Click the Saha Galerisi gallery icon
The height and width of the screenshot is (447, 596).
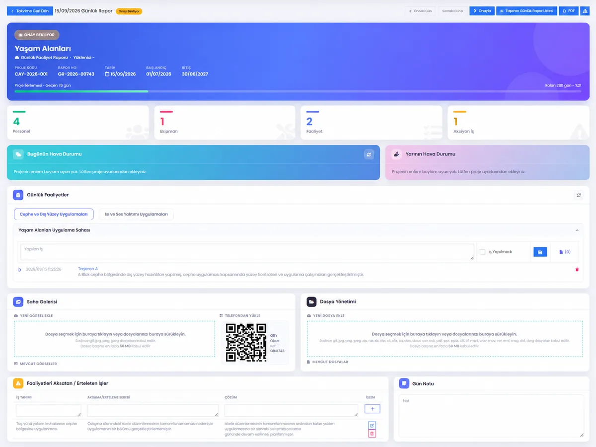point(18,301)
